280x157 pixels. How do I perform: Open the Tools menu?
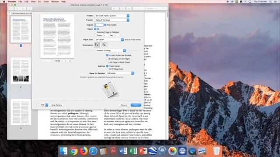click(46, 1)
